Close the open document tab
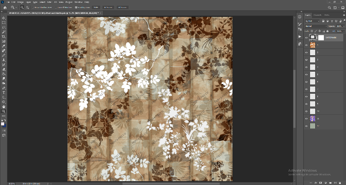Viewport: 346px width, 185px height. (100, 13)
